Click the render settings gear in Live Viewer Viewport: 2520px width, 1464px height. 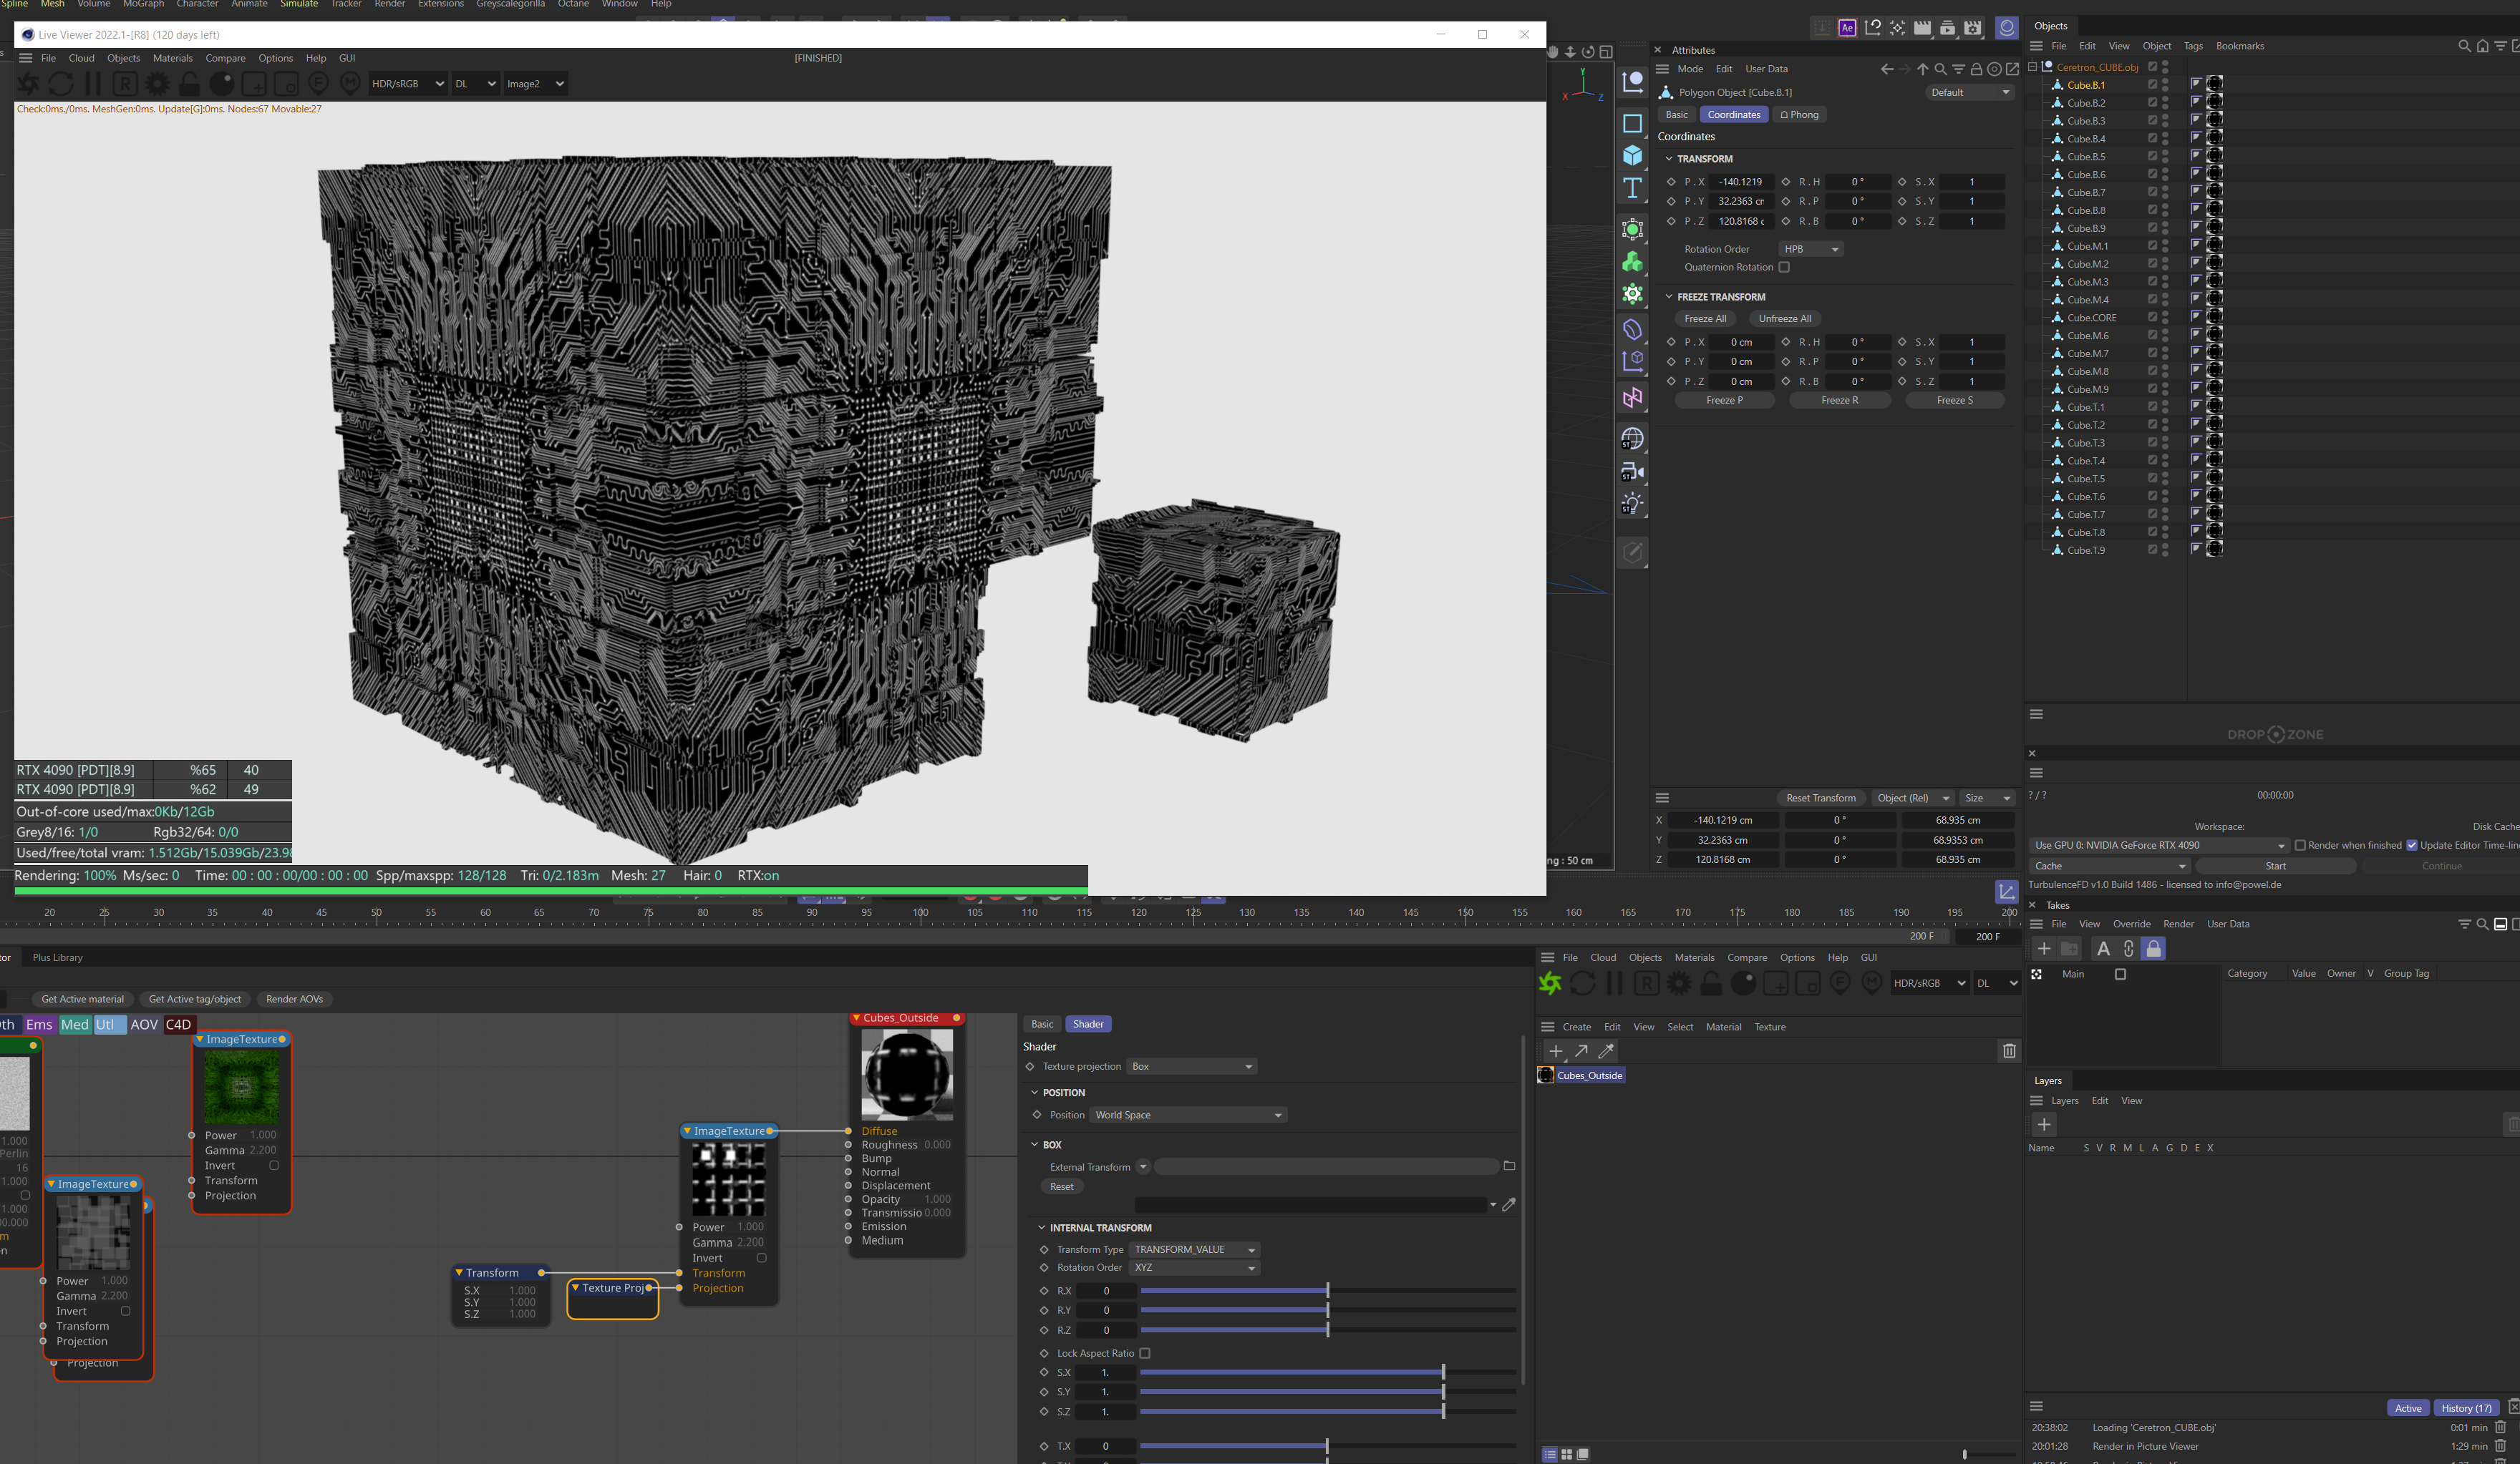pyautogui.click(x=157, y=84)
